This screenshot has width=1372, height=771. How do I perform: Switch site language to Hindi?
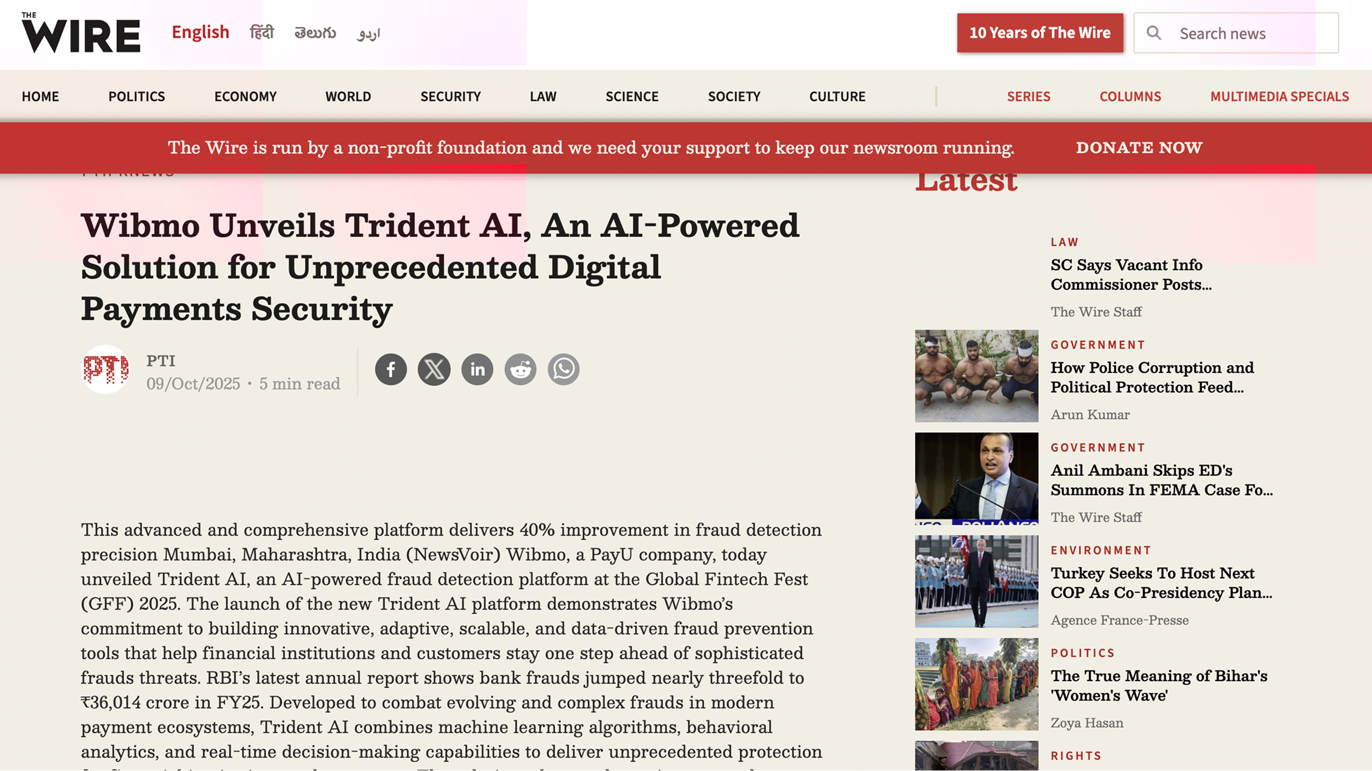pos(262,33)
